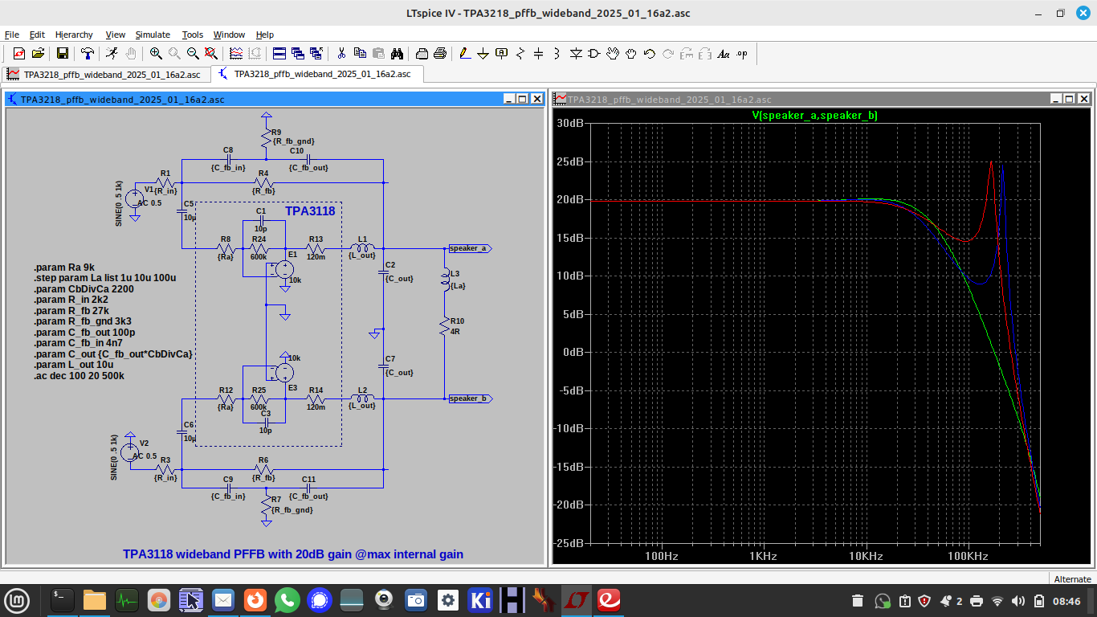Image resolution: width=1097 pixels, height=617 pixels.
Task: Open the Tools menu
Action: (x=193, y=35)
